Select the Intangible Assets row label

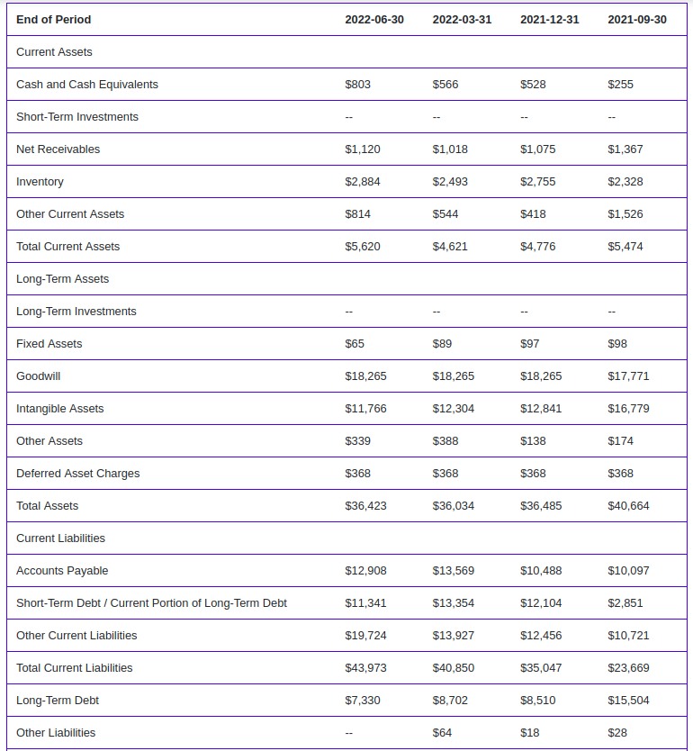tap(59, 409)
